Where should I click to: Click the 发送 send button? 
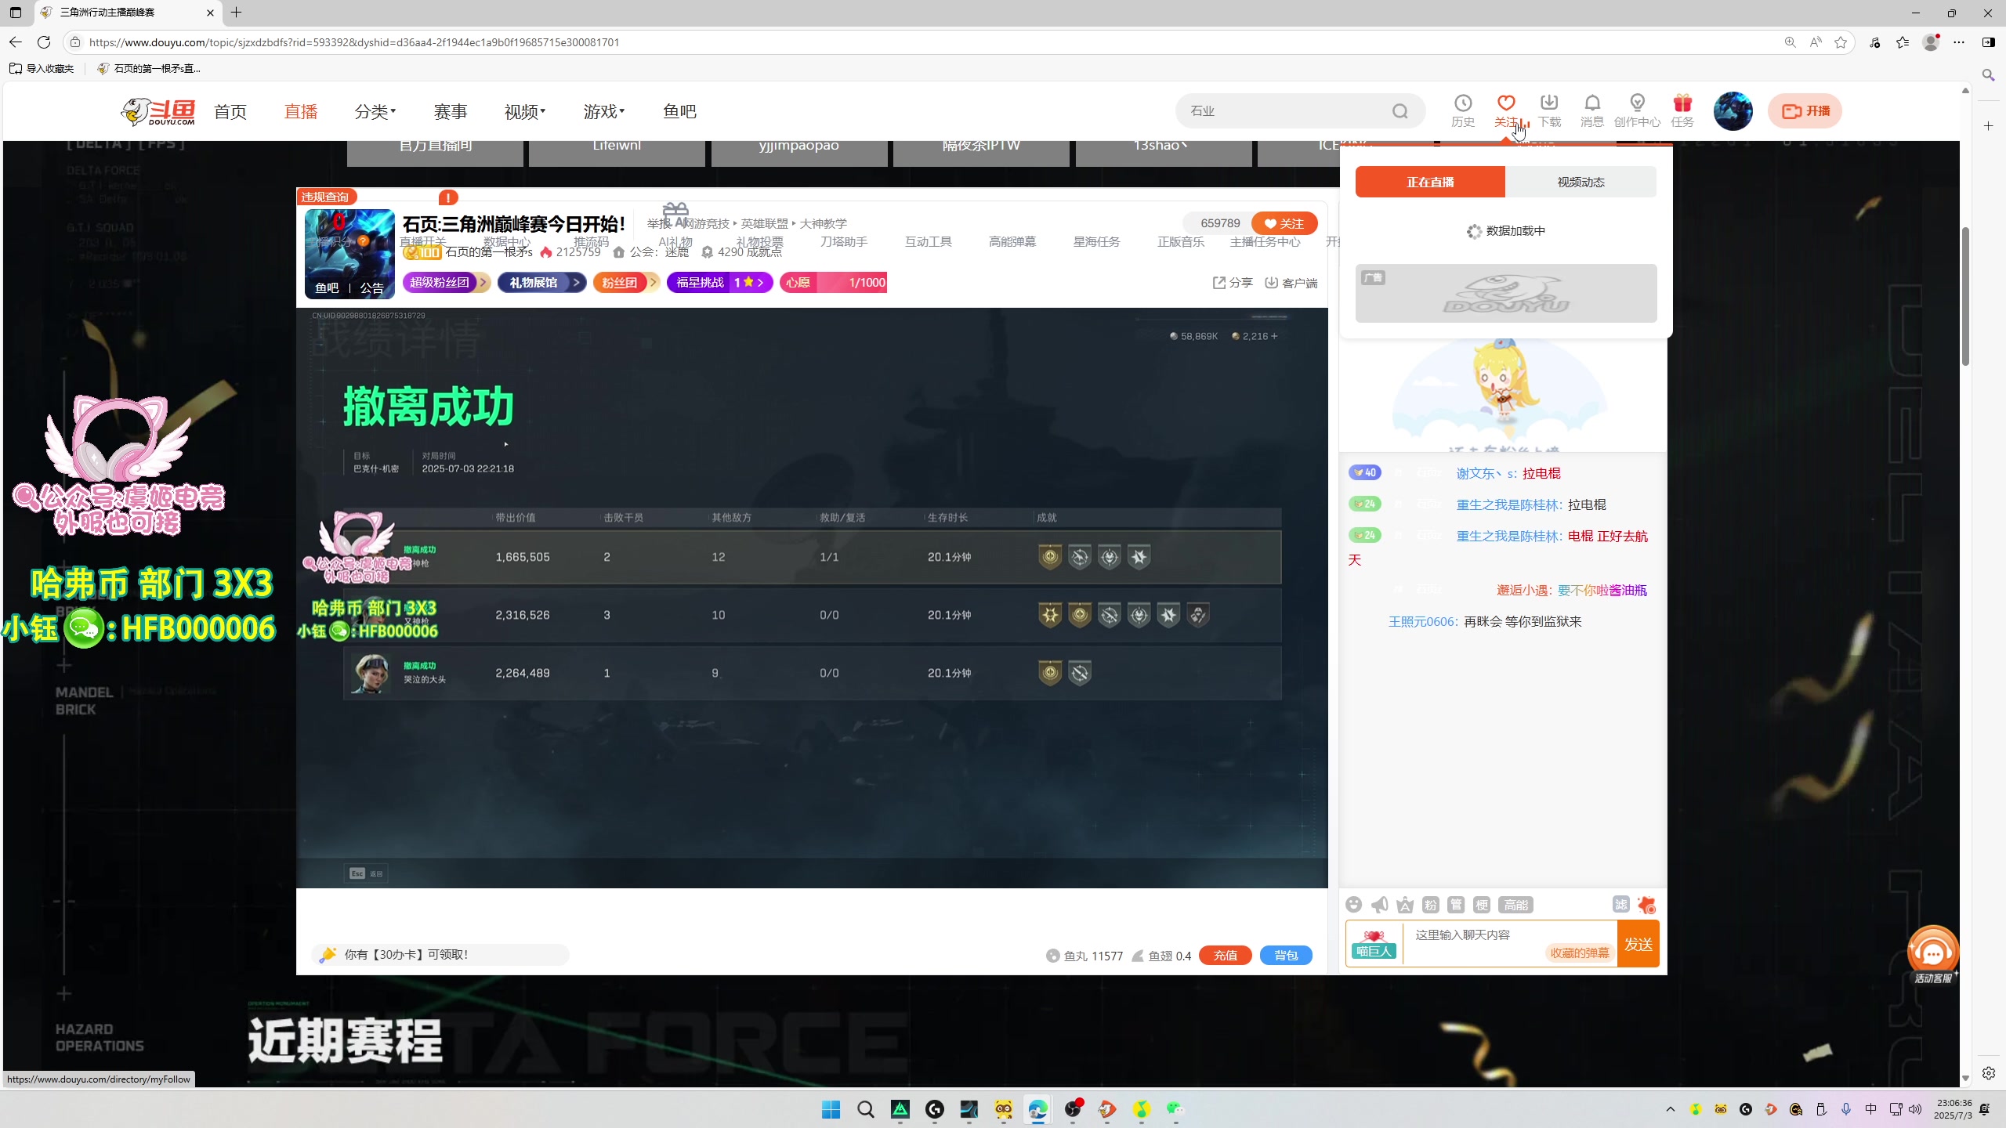(1638, 944)
